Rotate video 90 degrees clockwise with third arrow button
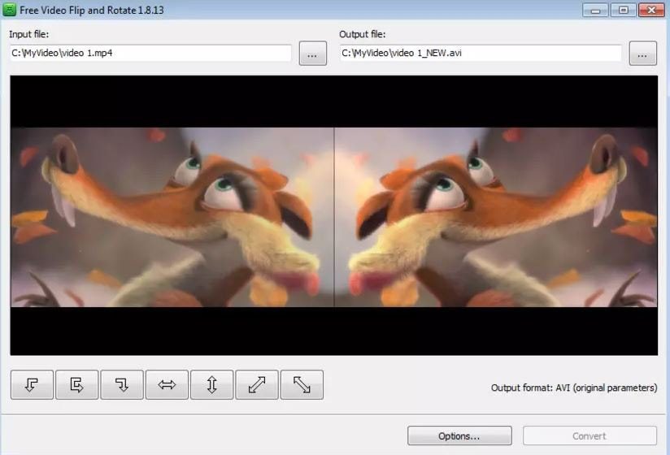670x455 pixels. tap(122, 384)
